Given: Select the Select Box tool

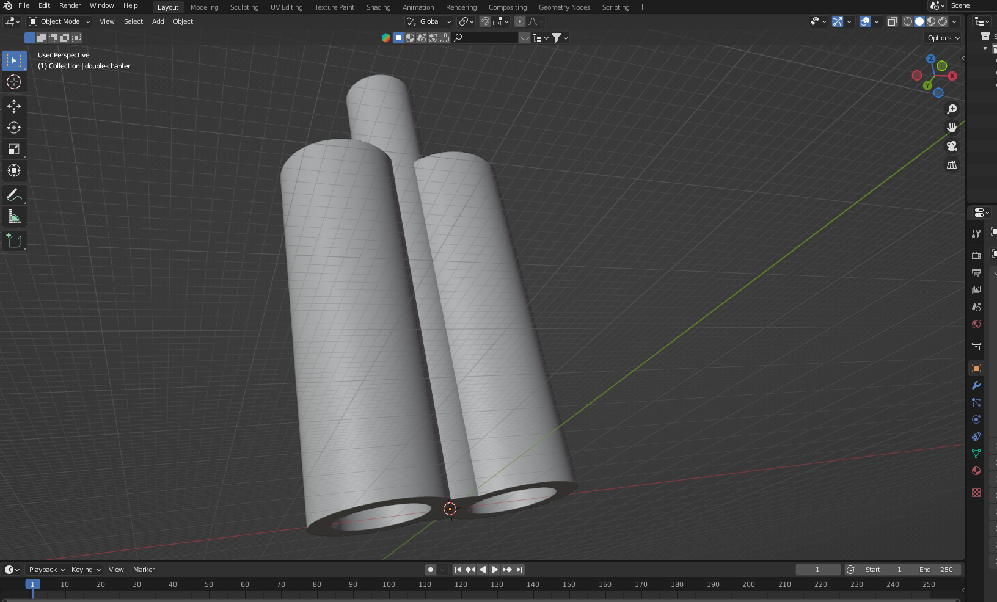Looking at the screenshot, I should (x=14, y=60).
